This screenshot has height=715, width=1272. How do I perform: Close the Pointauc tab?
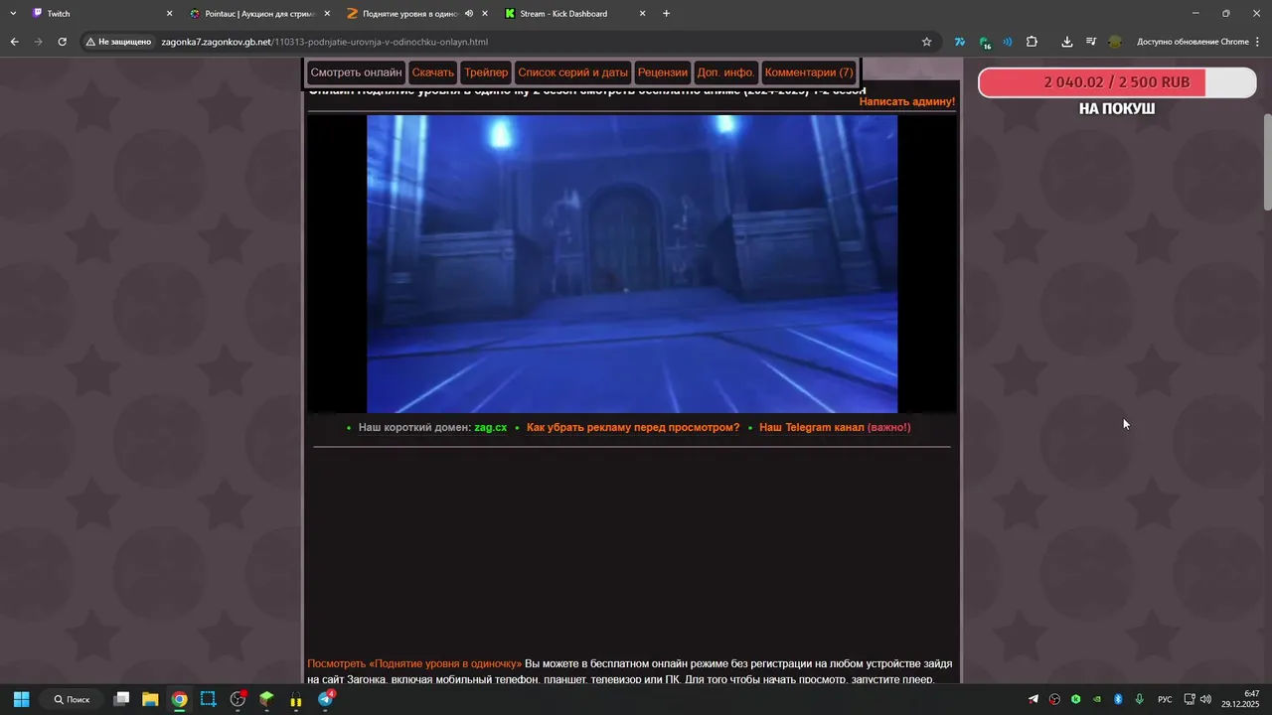tap(327, 14)
